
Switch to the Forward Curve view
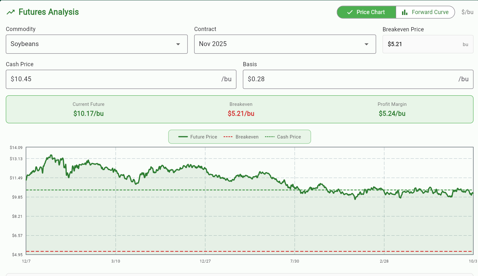pos(425,12)
